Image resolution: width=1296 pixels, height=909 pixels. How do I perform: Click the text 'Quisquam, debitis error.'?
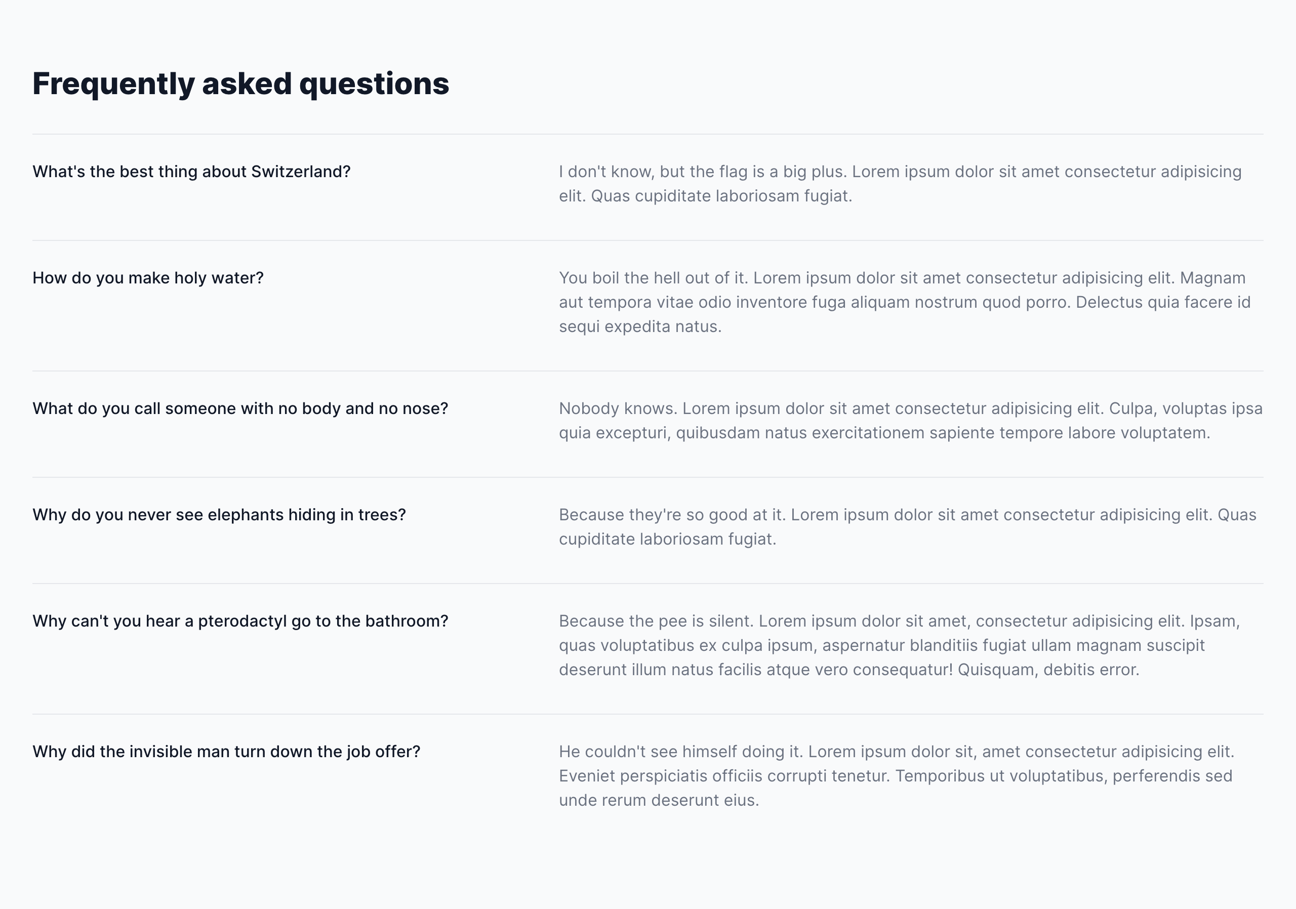[x=1048, y=670]
